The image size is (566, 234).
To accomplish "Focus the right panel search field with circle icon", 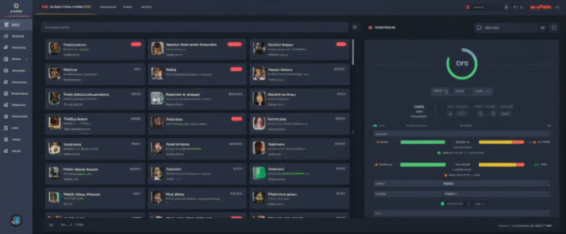I will [x=510, y=28].
